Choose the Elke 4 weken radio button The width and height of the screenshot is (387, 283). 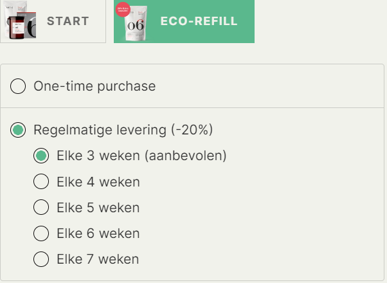pos(41,181)
